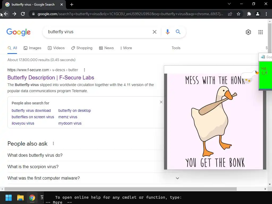Open Butterfly Description F-Secure Labs link

coord(51,78)
